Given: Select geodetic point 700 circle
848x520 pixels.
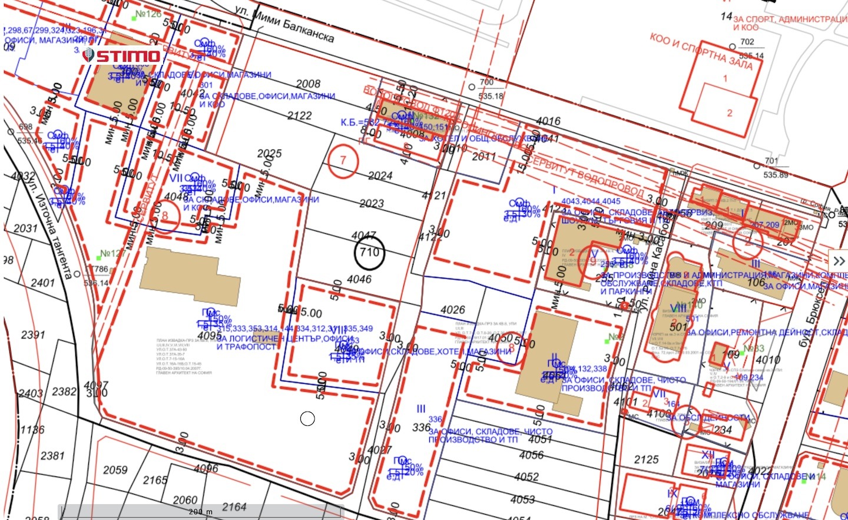Looking at the screenshot, I should coord(472,87).
